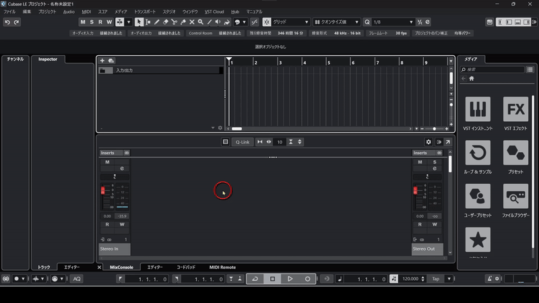Click the tempo 120.000 value field
539x303 pixels.
(x=411, y=279)
